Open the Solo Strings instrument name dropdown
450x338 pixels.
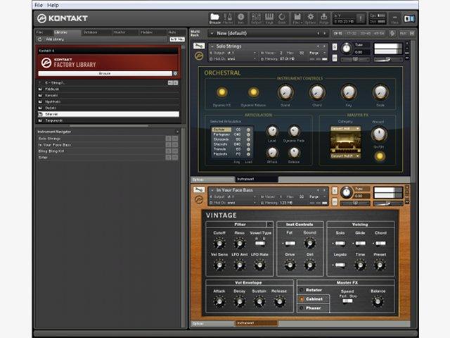pos(212,46)
